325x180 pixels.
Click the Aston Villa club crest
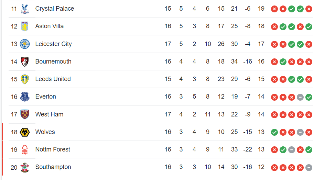point(25,26)
